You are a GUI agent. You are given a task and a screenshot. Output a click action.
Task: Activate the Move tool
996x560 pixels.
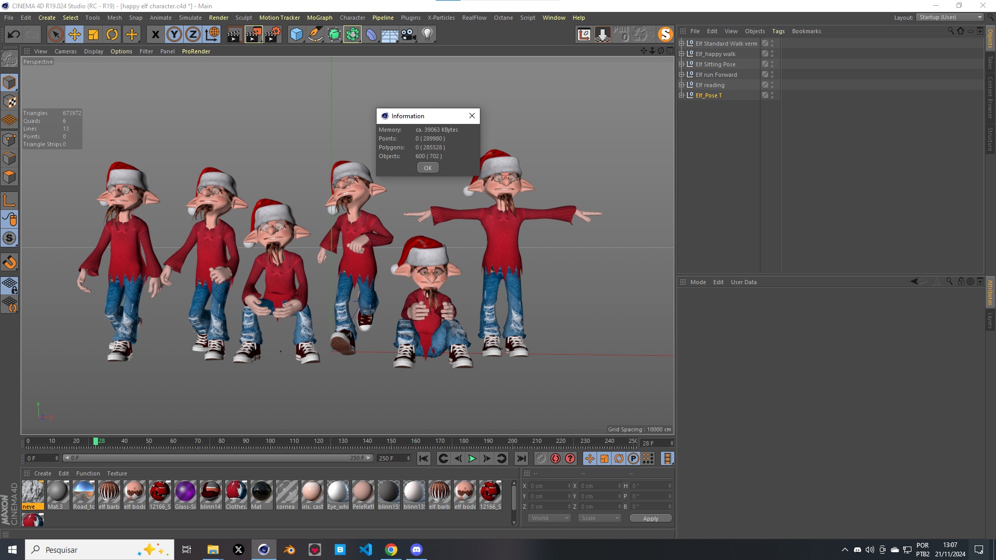pyautogui.click(x=75, y=35)
